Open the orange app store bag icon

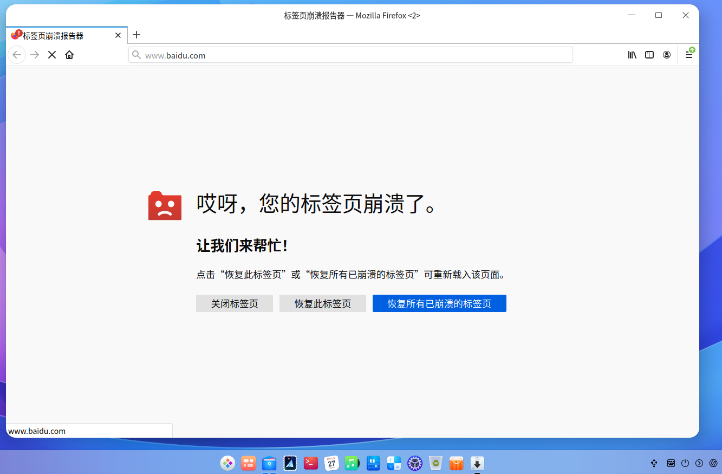pyautogui.click(x=457, y=463)
